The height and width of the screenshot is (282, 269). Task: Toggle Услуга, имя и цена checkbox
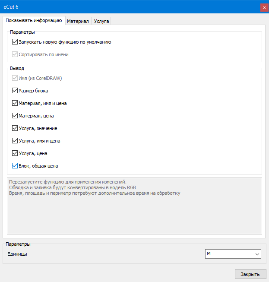(16, 141)
